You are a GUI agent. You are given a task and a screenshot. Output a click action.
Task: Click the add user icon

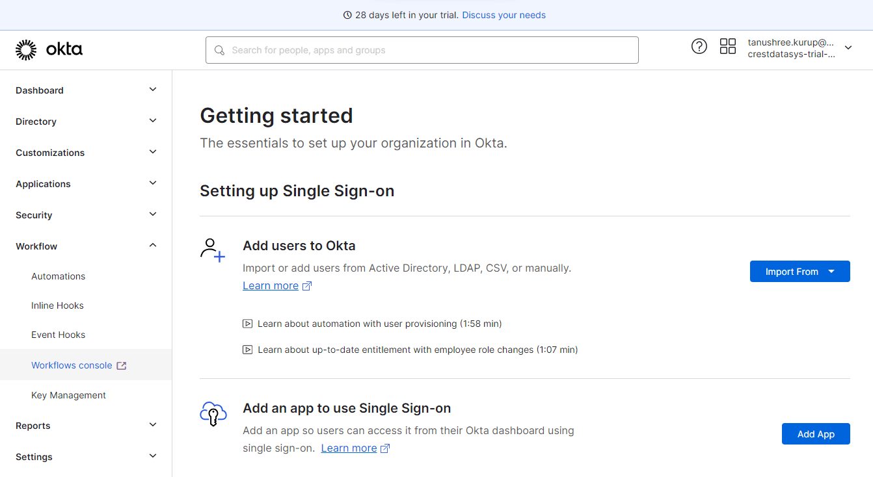(213, 250)
